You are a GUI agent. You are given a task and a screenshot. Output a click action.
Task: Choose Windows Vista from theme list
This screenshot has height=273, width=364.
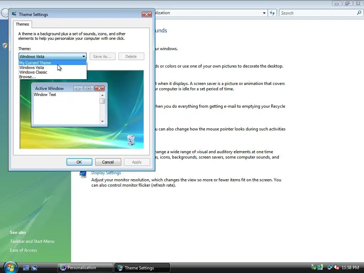53,68
